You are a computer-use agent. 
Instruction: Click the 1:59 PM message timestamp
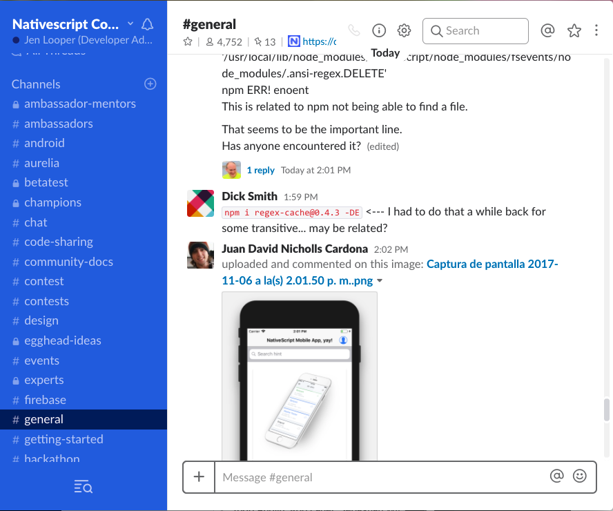tap(301, 197)
